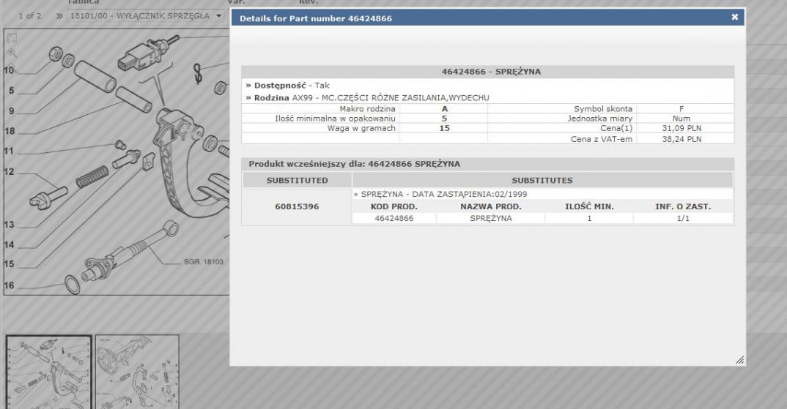Click diagram callout number 15

coord(9,264)
